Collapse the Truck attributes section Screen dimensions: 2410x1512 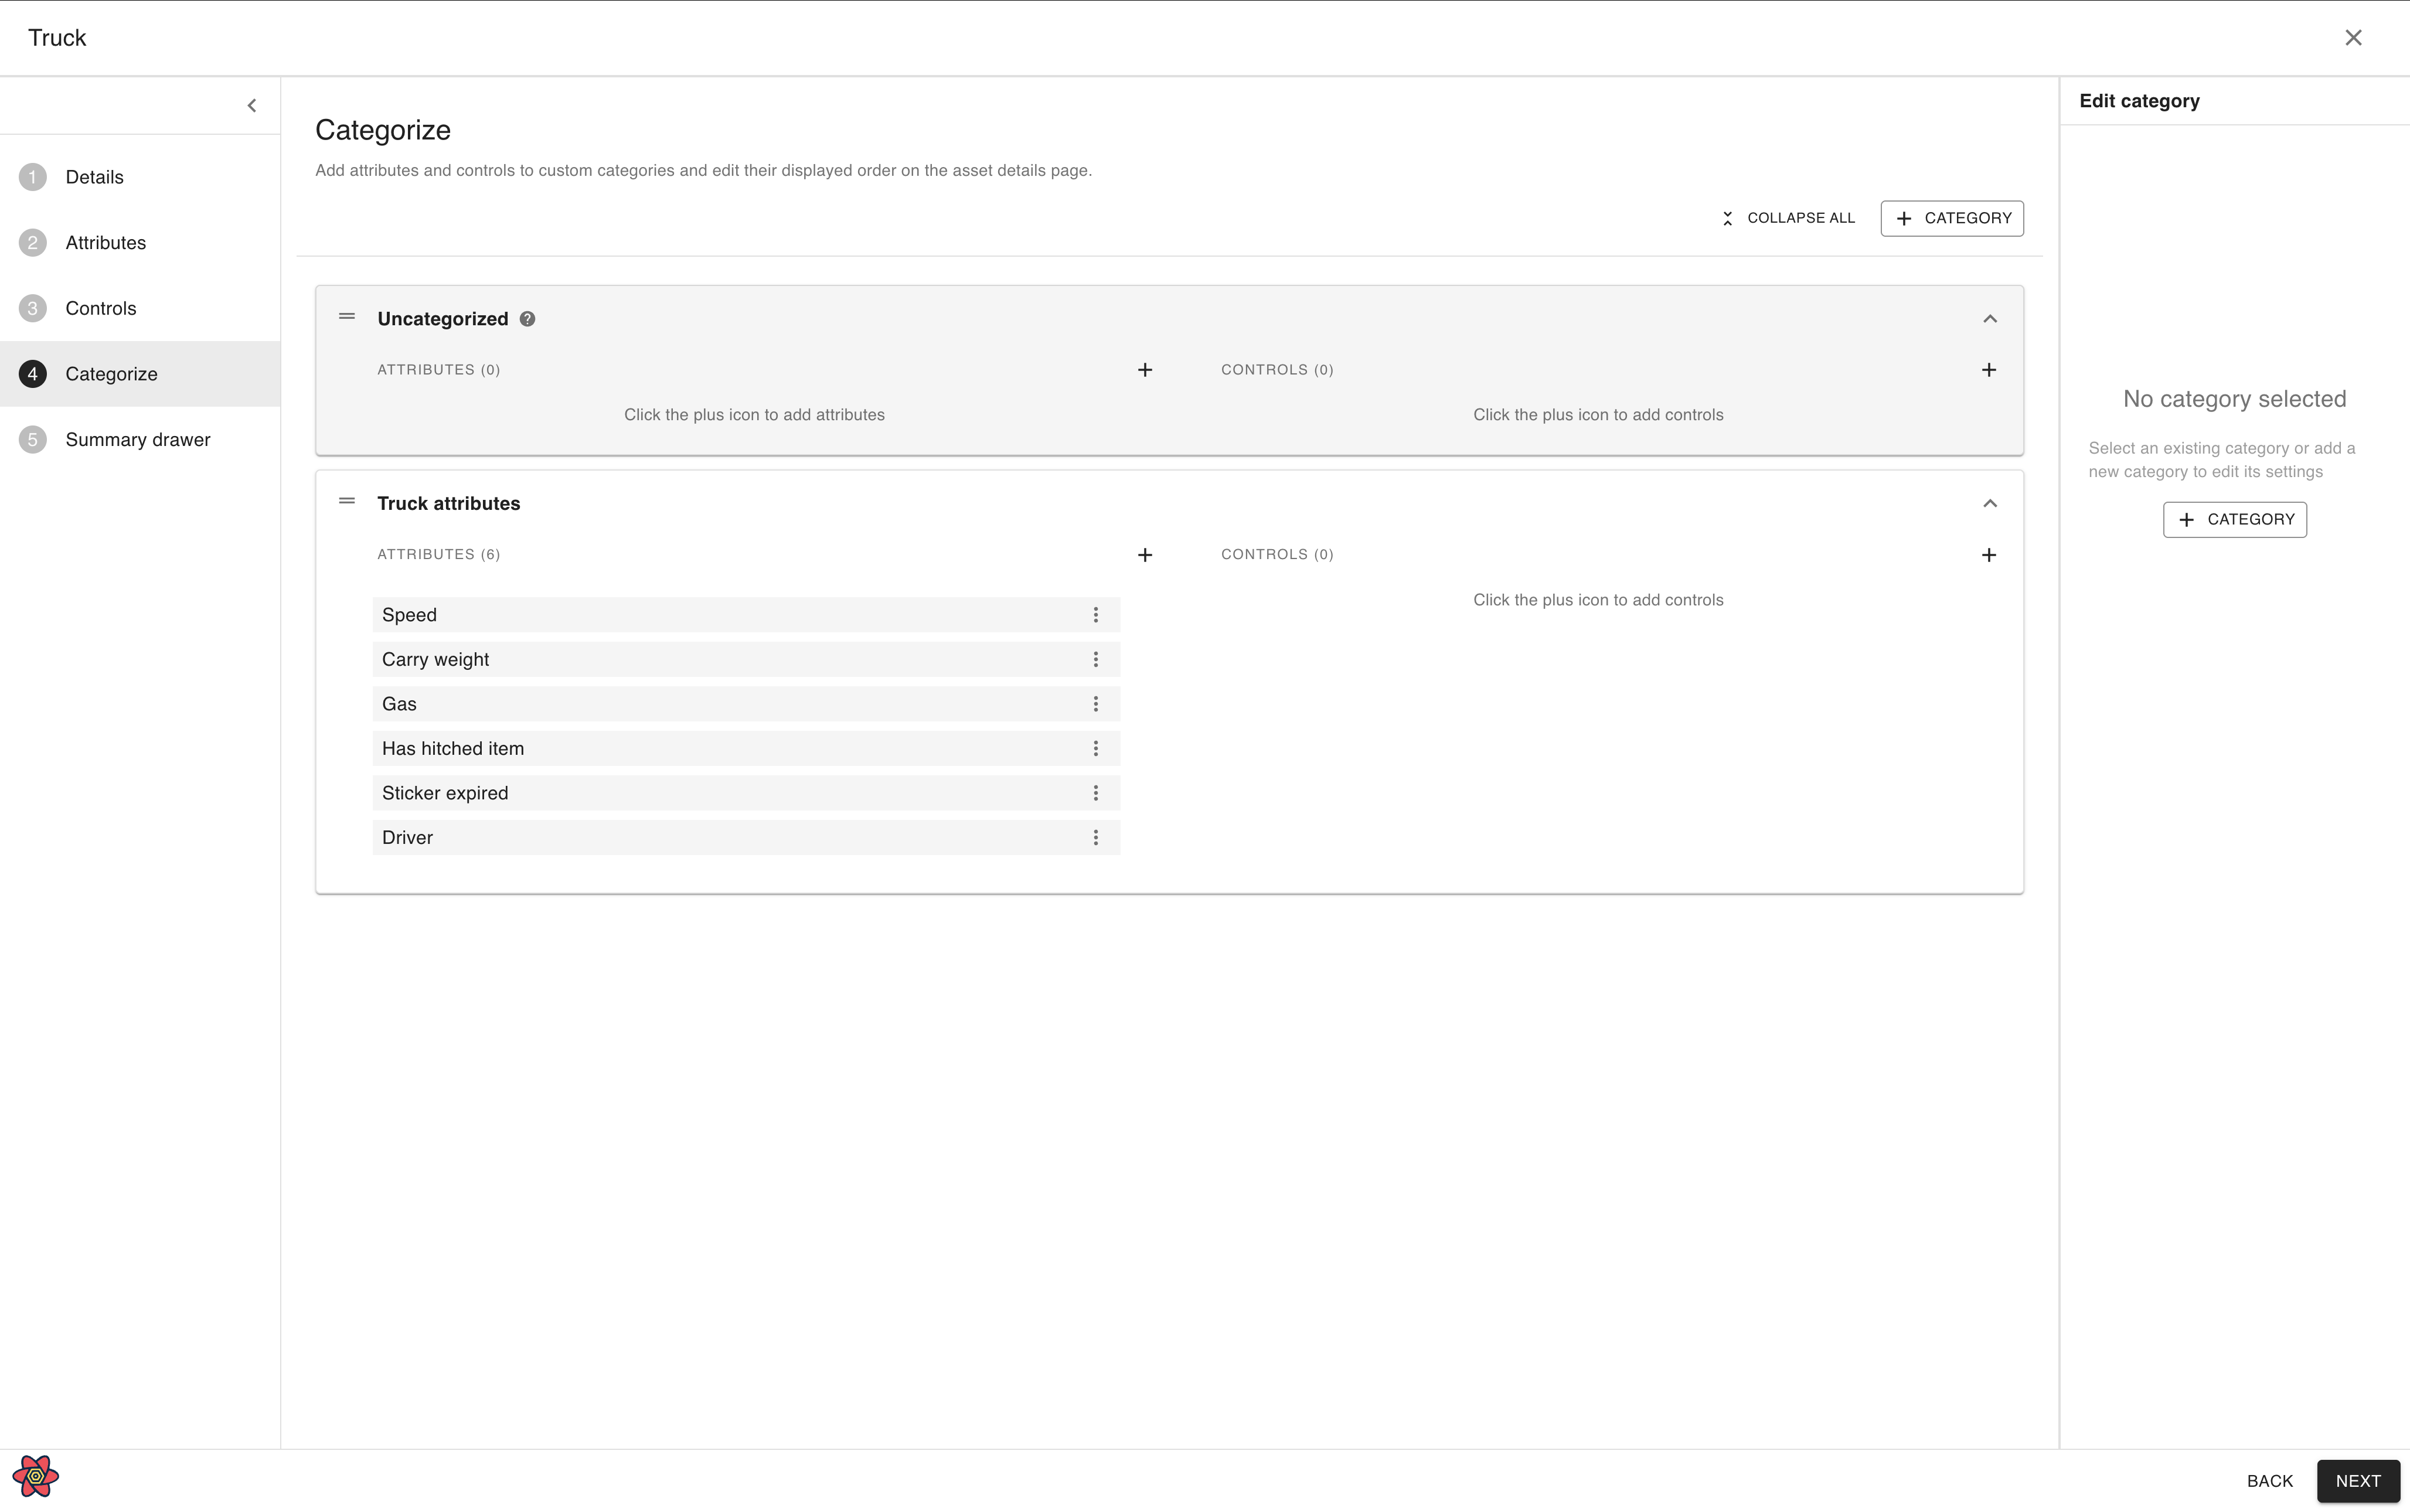pos(1989,503)
